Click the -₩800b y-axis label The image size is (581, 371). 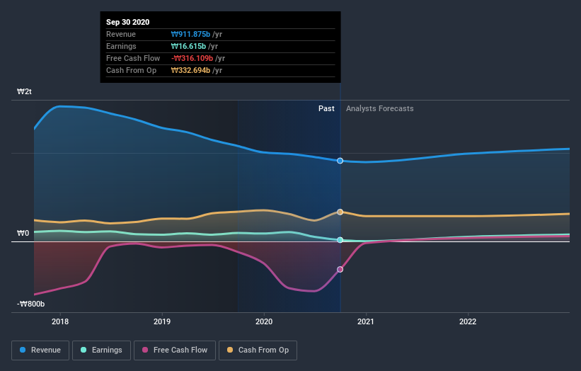click(x=30, y=304)
